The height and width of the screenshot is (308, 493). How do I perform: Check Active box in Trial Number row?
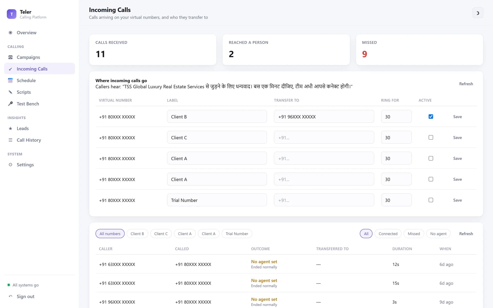tap(431, 200)
